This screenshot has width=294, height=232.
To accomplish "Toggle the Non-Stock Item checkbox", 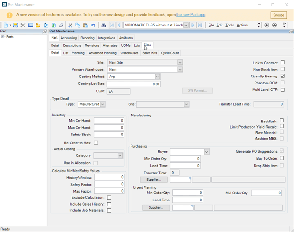I will [x=282, y=69].
